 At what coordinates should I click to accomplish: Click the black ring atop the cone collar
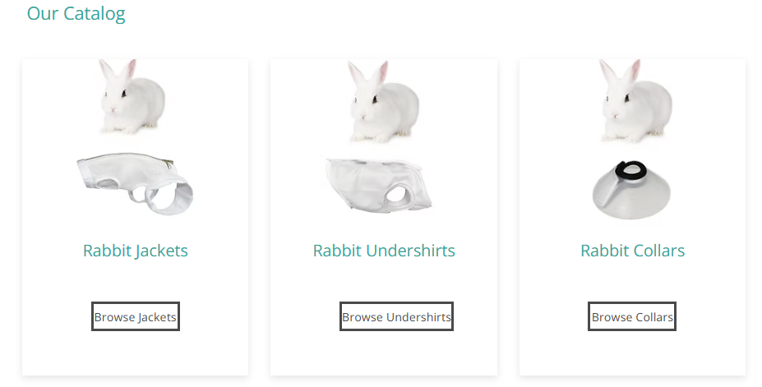click(x=630, y=171)
